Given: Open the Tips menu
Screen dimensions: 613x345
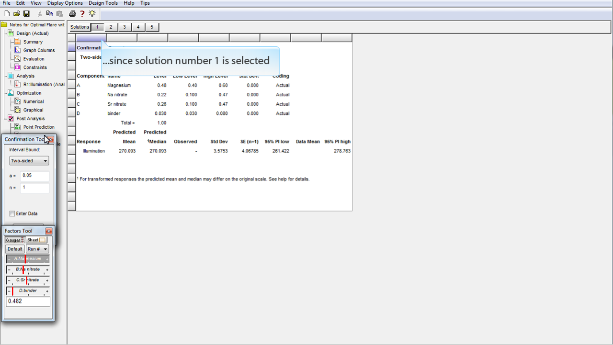Looking at the screenshot, I should 145,3.
